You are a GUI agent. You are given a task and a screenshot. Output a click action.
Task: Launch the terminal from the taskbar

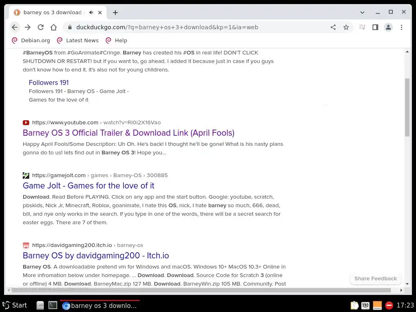click(53, 305)
